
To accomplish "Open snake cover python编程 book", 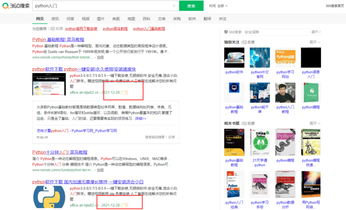I will pos(285,143).
